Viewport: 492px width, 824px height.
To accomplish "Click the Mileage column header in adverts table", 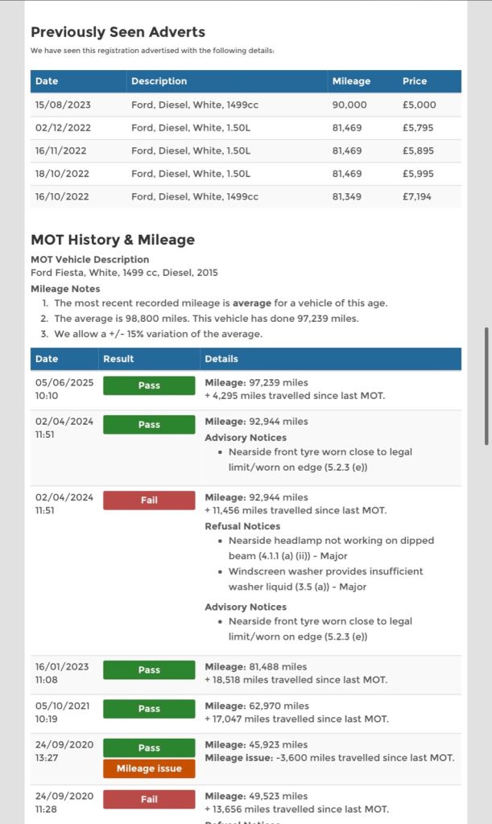I will pos(351,81).
